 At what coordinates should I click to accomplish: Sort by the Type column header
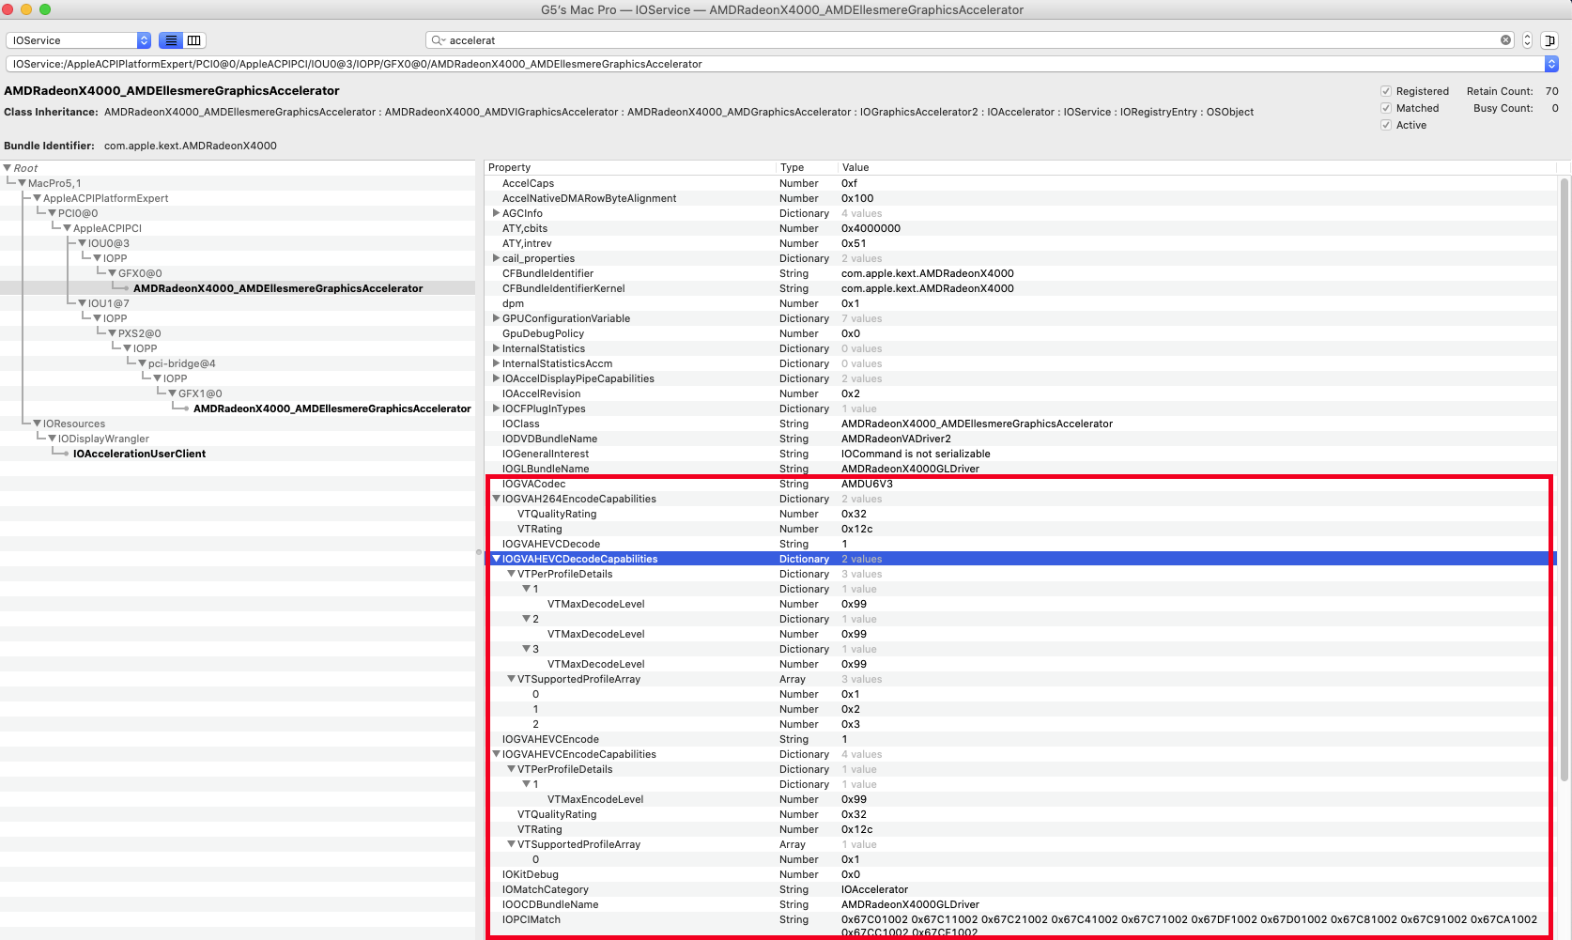[806, 167]
